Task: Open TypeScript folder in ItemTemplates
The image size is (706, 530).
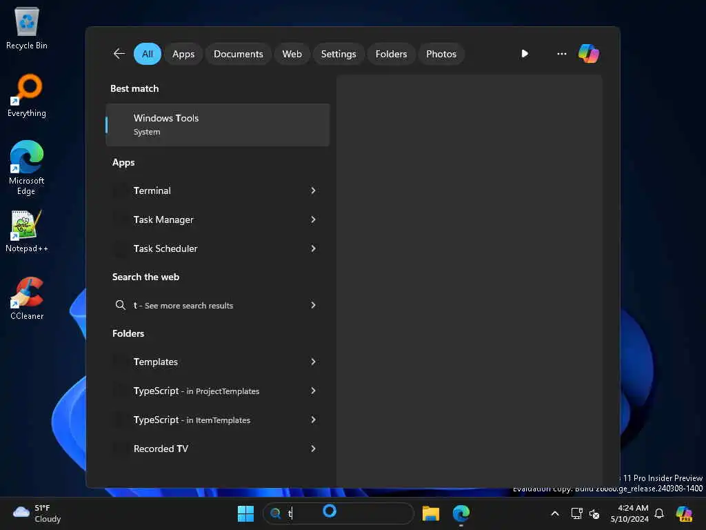Action: click(217, 420)
